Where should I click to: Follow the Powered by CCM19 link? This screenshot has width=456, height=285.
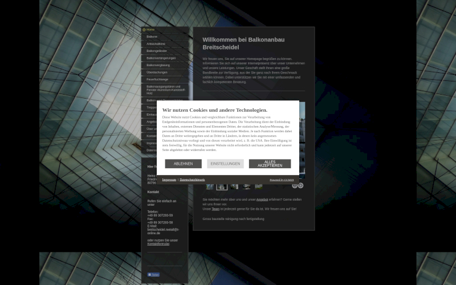(x=282, y=180)
